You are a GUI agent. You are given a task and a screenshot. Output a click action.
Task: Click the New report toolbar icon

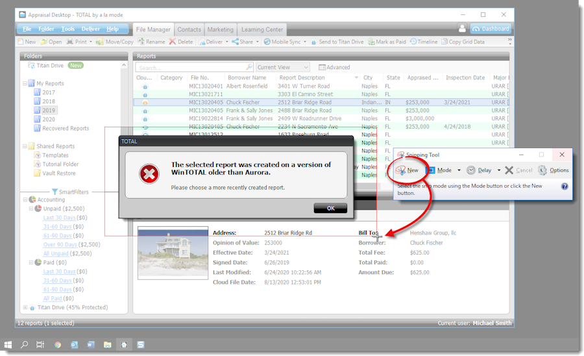tap(21, 42)
